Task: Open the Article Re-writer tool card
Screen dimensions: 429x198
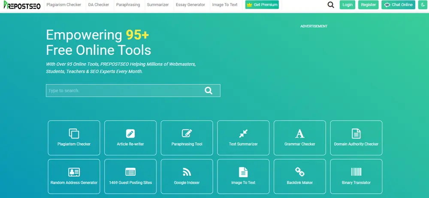Action: pyautogui.click(x=130, y=137)
